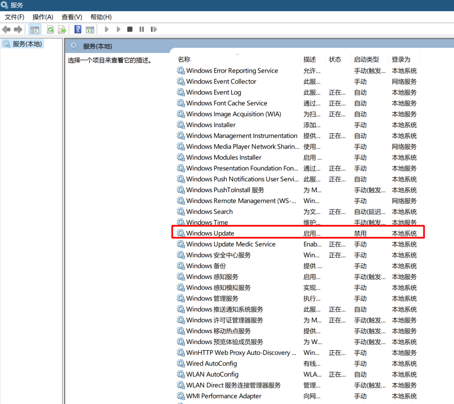The image size is (454, 404).
Task: Click gear icon beside WLAN AutoConfig
Action: click(181, 374)
